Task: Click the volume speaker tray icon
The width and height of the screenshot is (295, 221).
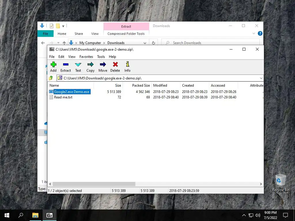Action: click(x=258, y=215)
